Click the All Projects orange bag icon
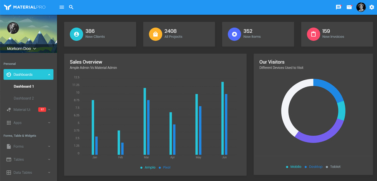Image resolution: width=377 pixels, height=181 pixels. (x=155, y=34)
